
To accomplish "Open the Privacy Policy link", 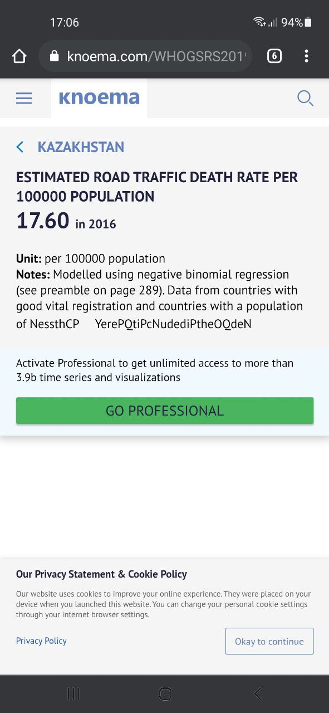I will tap(41, 641).
